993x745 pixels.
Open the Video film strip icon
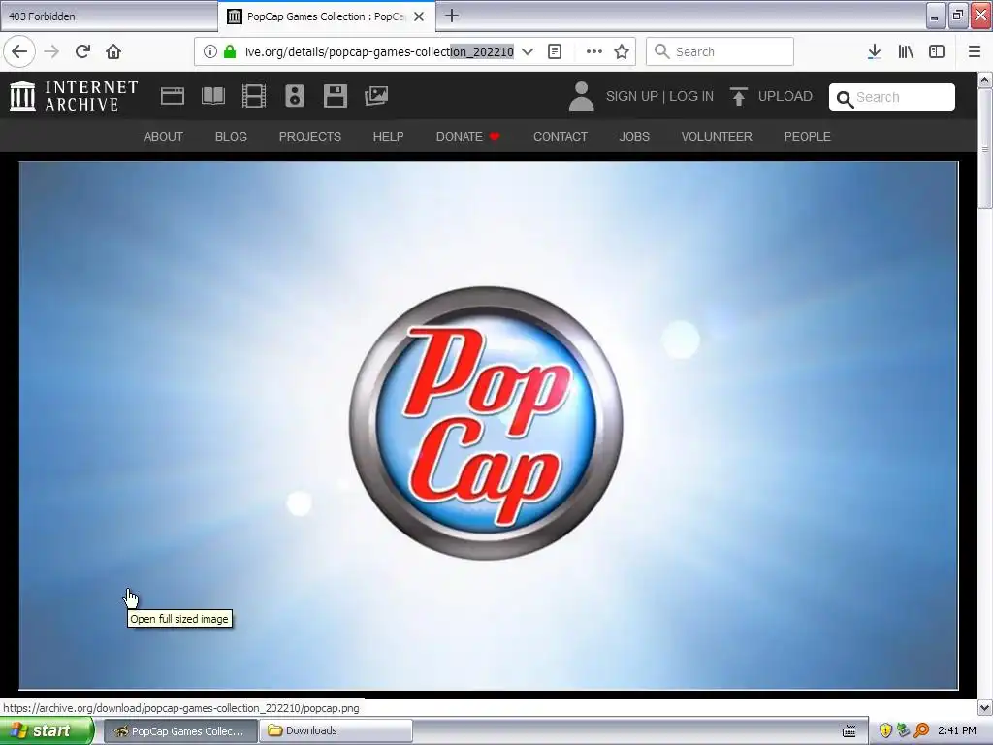(x=254, y=96)
